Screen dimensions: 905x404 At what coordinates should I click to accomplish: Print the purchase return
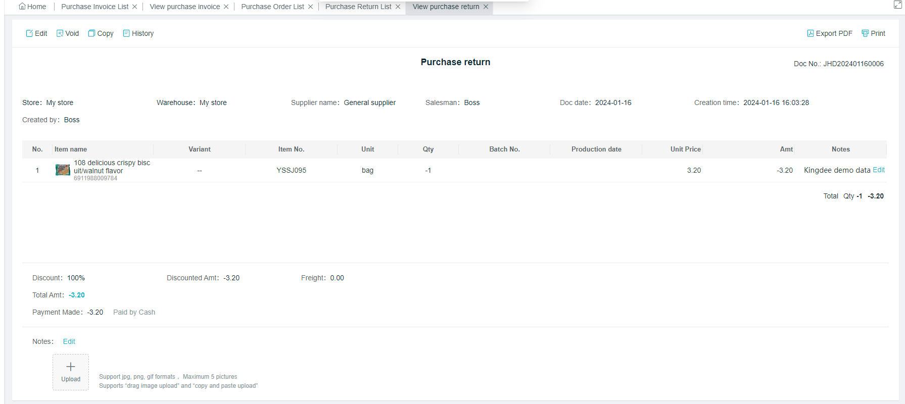point(873,33)
